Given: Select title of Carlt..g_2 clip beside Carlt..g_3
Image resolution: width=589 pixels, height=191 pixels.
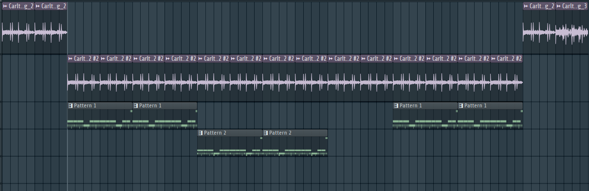Looking at the screenshot, I should click(542, 6).
